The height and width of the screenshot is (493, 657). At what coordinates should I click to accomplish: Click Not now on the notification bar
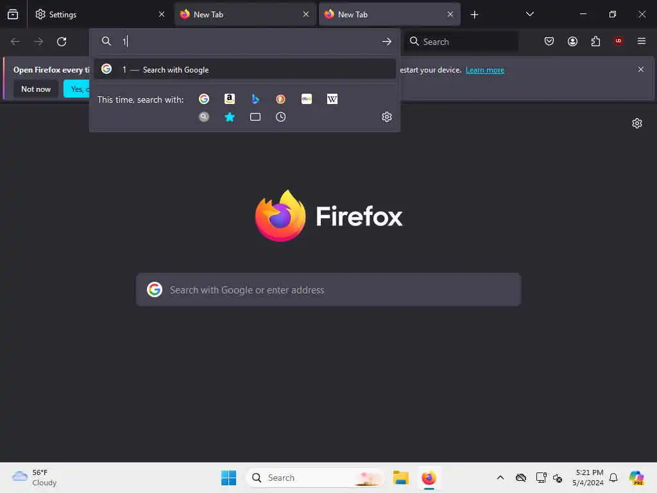pos(36,89)
